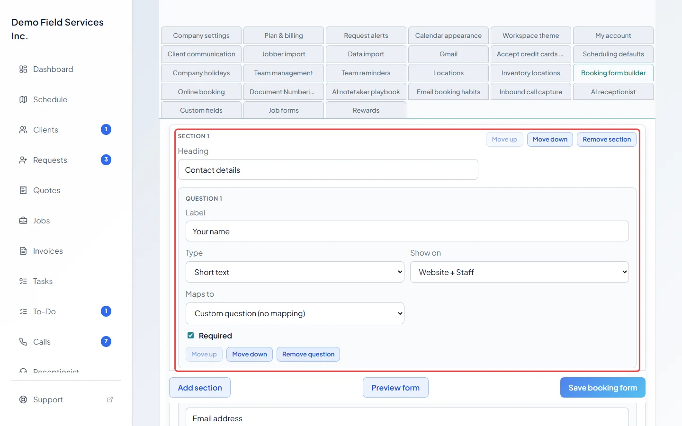Click the Preview form button
Image resolution: width=682 pixels, height=426 pixels.
pos(395,388)
